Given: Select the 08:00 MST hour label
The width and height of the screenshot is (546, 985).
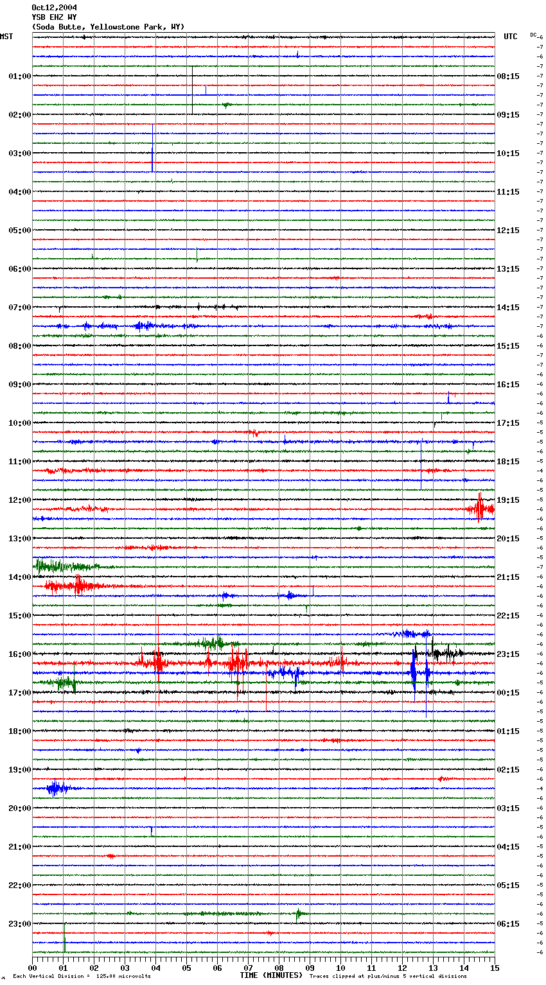Looking at the screenshot, I should [x=20, y=346].
